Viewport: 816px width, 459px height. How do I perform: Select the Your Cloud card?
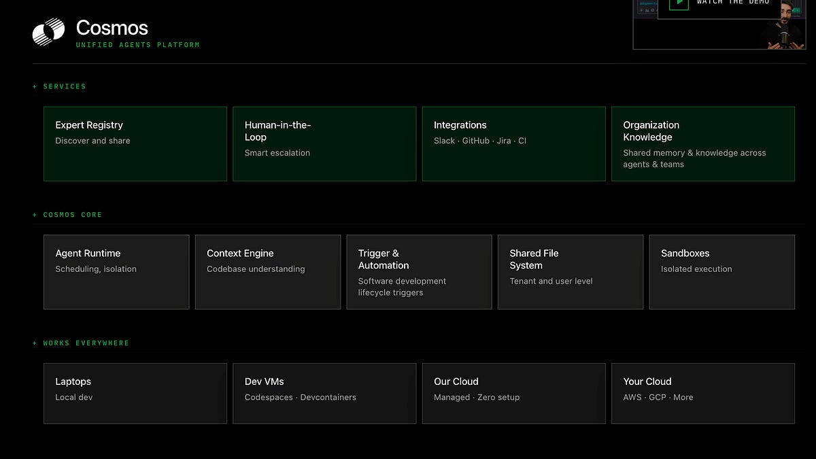[703, 394]
